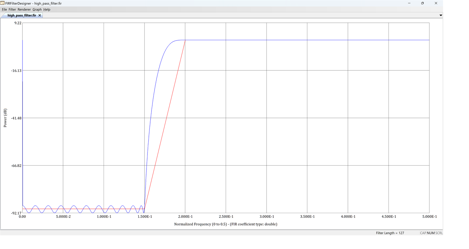Click the 5.000E-2 x-axis label
The height and width of the screenshot is (249, 469).
click(x=63, y=216)
